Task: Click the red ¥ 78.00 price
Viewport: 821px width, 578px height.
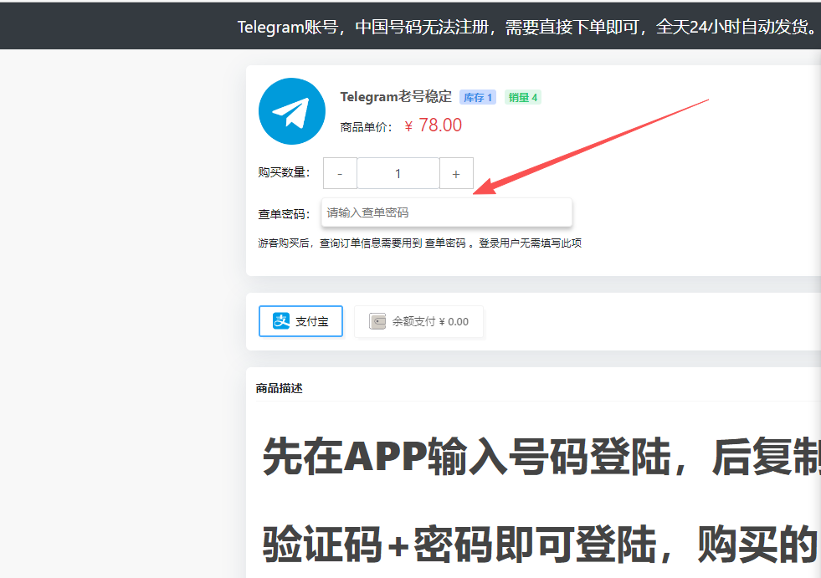Action: tap(433, 125)
